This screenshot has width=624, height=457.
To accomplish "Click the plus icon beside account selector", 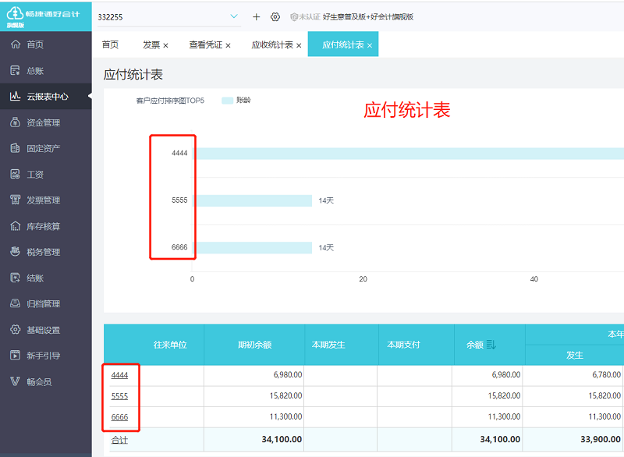I will coord(257,17).
